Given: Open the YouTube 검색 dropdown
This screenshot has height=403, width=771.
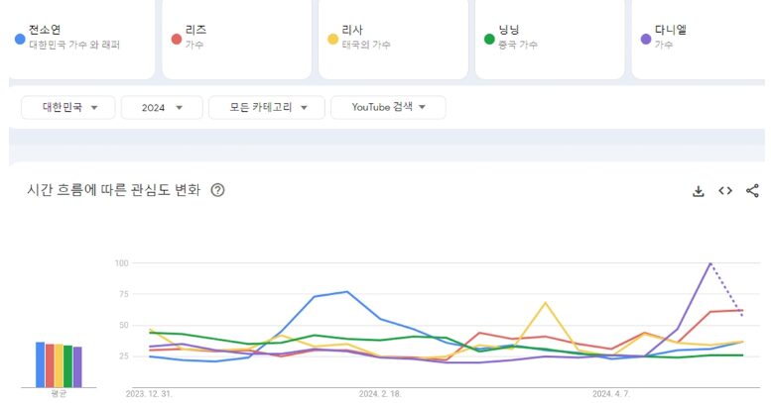Looking at the screenshot, I should [388, 107].
